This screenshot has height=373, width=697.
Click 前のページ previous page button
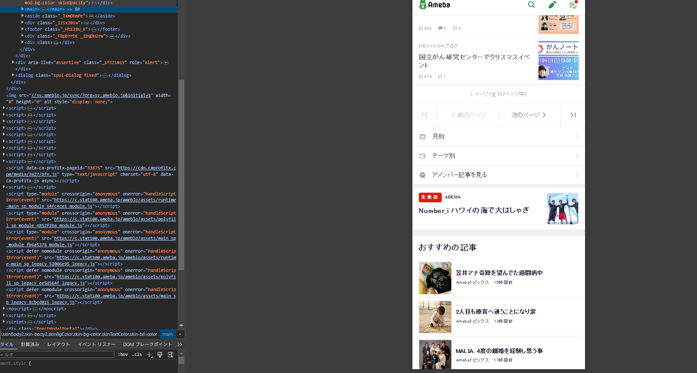[469, 115]
